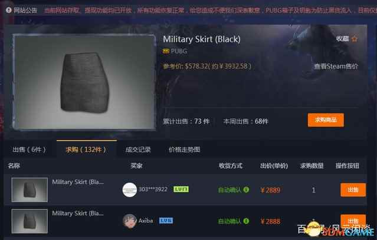
Task: Click the favorite star icon next to 收藏
Action: coord(355,39)
